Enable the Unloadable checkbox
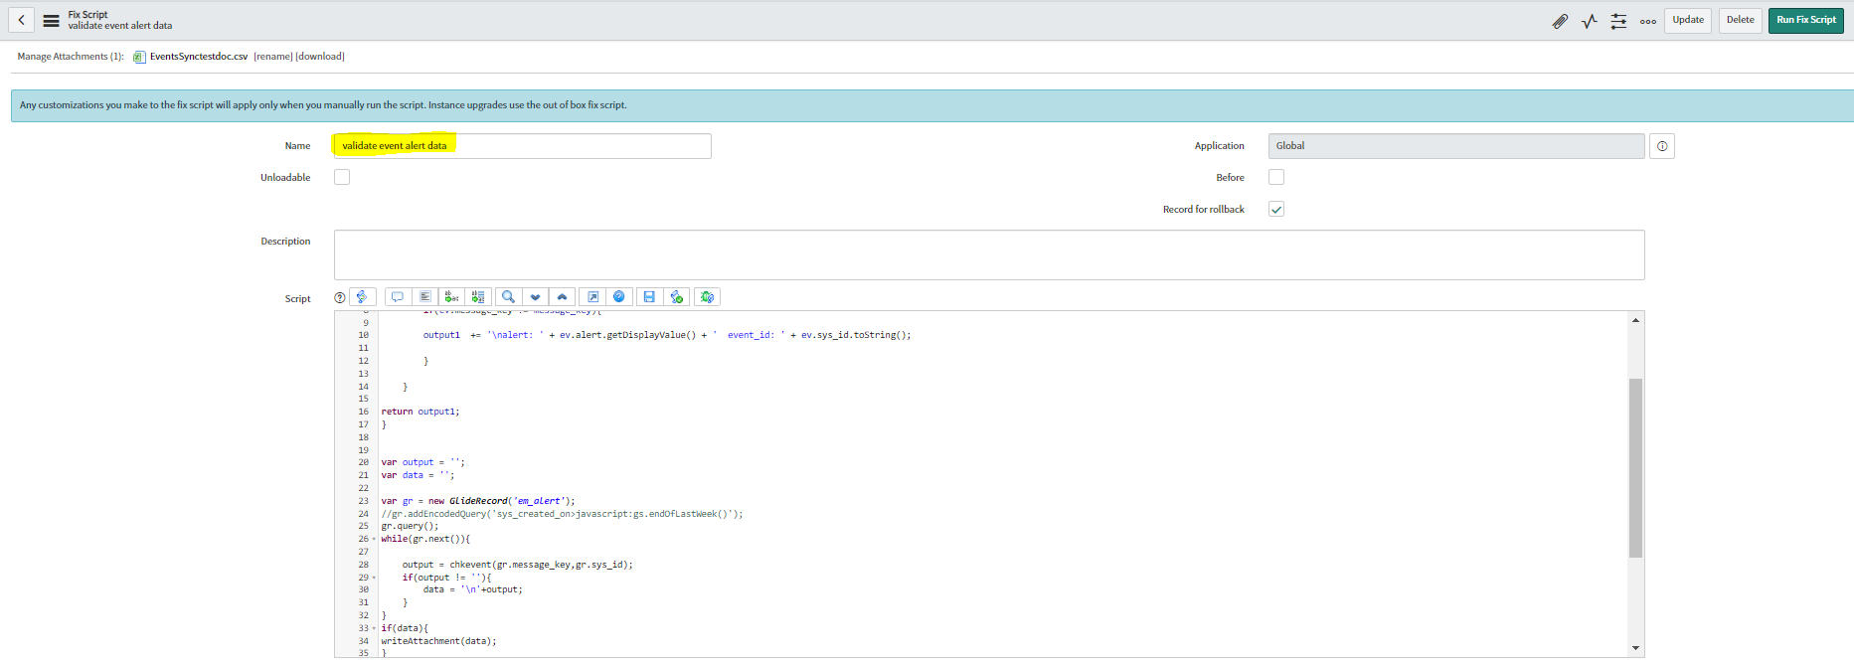 pos(342,177)
